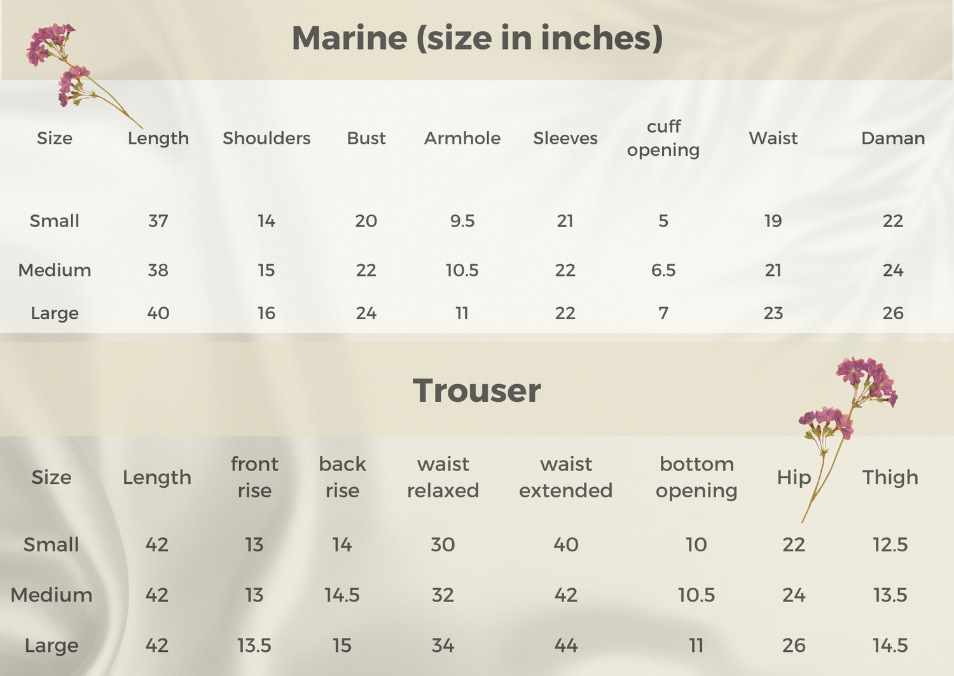Click the "Bust" column header
This screenshot has height=676, width=954.
[366, 138]
